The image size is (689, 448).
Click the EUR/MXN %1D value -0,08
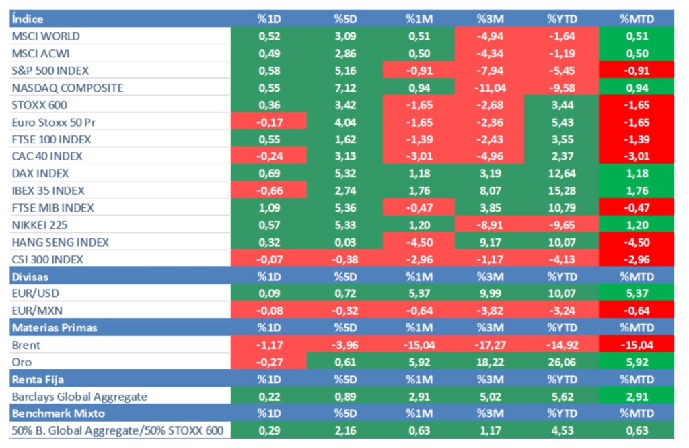(x=269, y=311)
